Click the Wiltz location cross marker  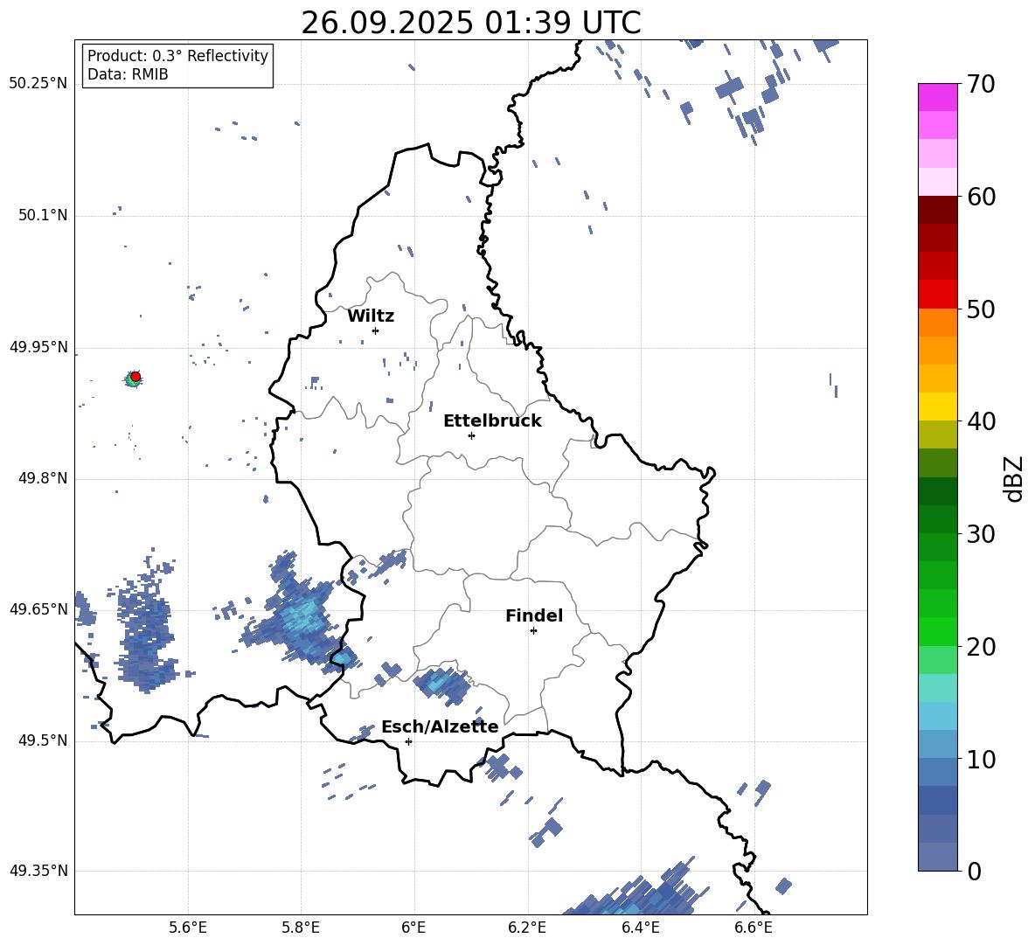pos(375,330)
